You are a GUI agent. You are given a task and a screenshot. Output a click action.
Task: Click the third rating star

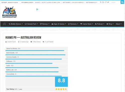click(61, 89)
